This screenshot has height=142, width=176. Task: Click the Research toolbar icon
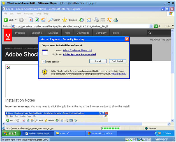[x=109, y=20]
